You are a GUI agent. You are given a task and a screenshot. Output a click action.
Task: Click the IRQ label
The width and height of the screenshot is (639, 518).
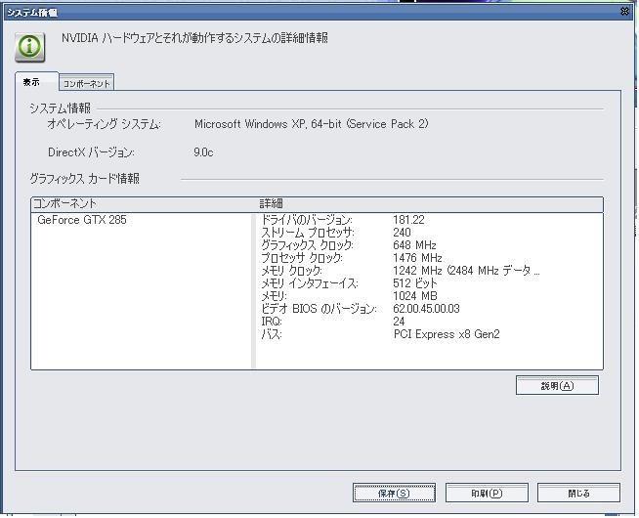(x=272, y=322)
